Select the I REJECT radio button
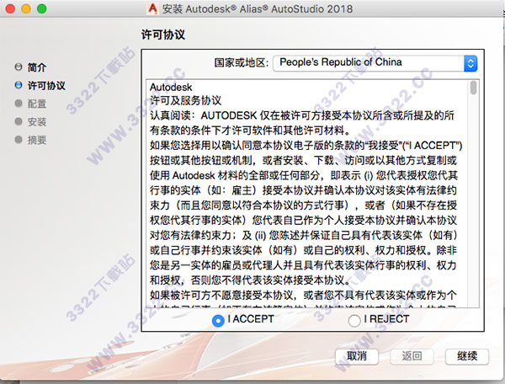This screenshot has width=505, height=384. tap(354, 321)
